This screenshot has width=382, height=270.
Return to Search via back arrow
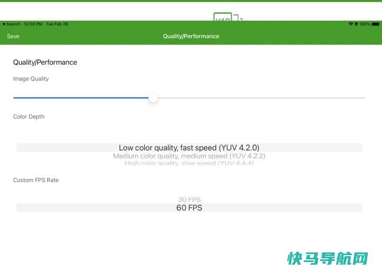coord(11,24)
